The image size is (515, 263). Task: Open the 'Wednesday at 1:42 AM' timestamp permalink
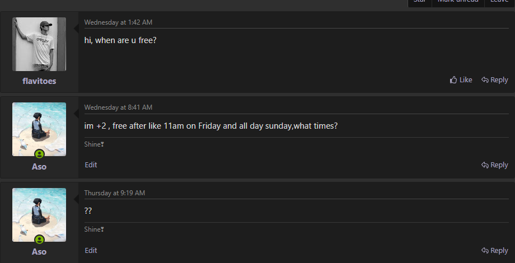pos(118,22)
